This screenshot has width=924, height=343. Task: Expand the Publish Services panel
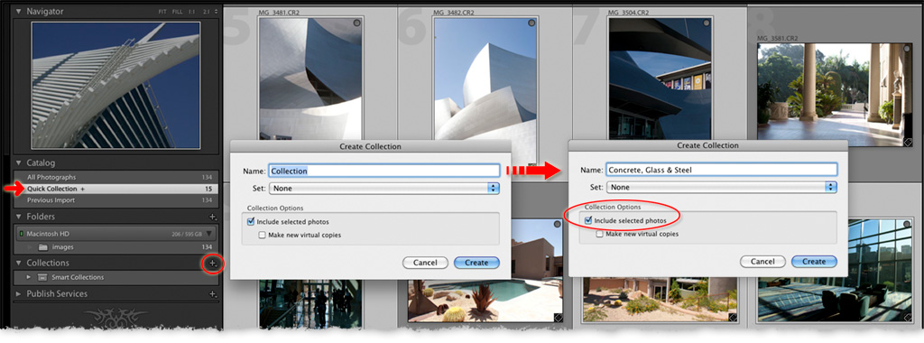pyautogui.click(x=19, y=294)
